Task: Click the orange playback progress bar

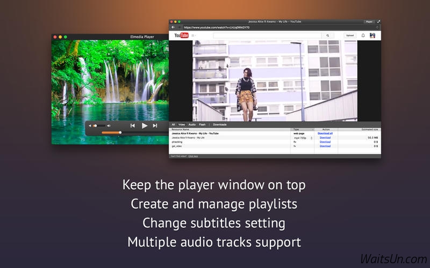Action: coord(111,132)
